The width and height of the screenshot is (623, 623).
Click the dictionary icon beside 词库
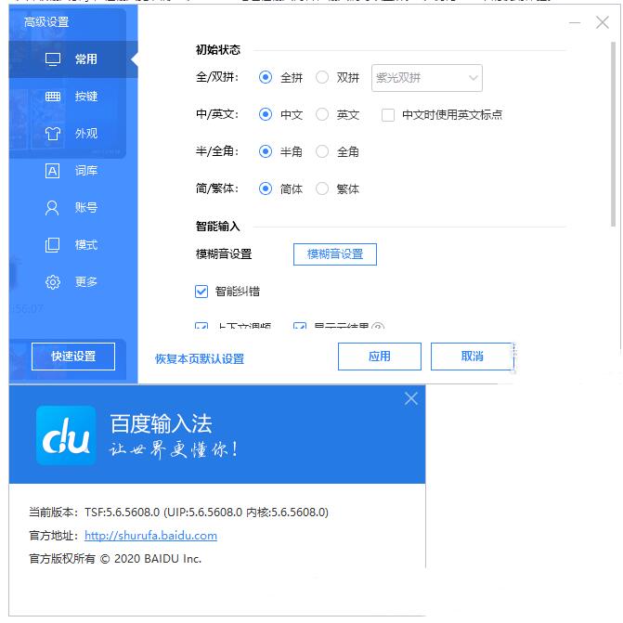pyautogui.click(x=52, y=171)
